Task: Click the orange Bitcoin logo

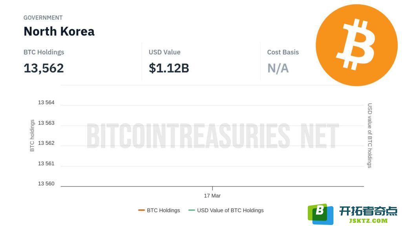Action: 356,45
